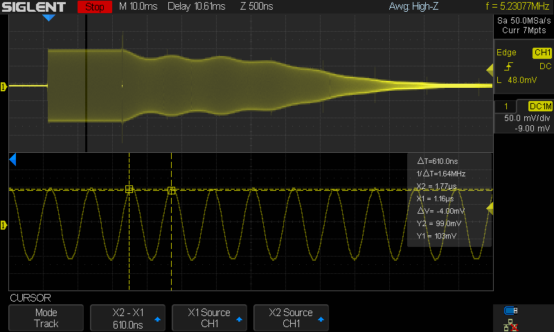Click the blue trigger position marker at top
This screenshot has width=554, height=332.
48,18
